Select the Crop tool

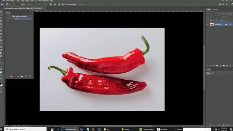point(1,24)
